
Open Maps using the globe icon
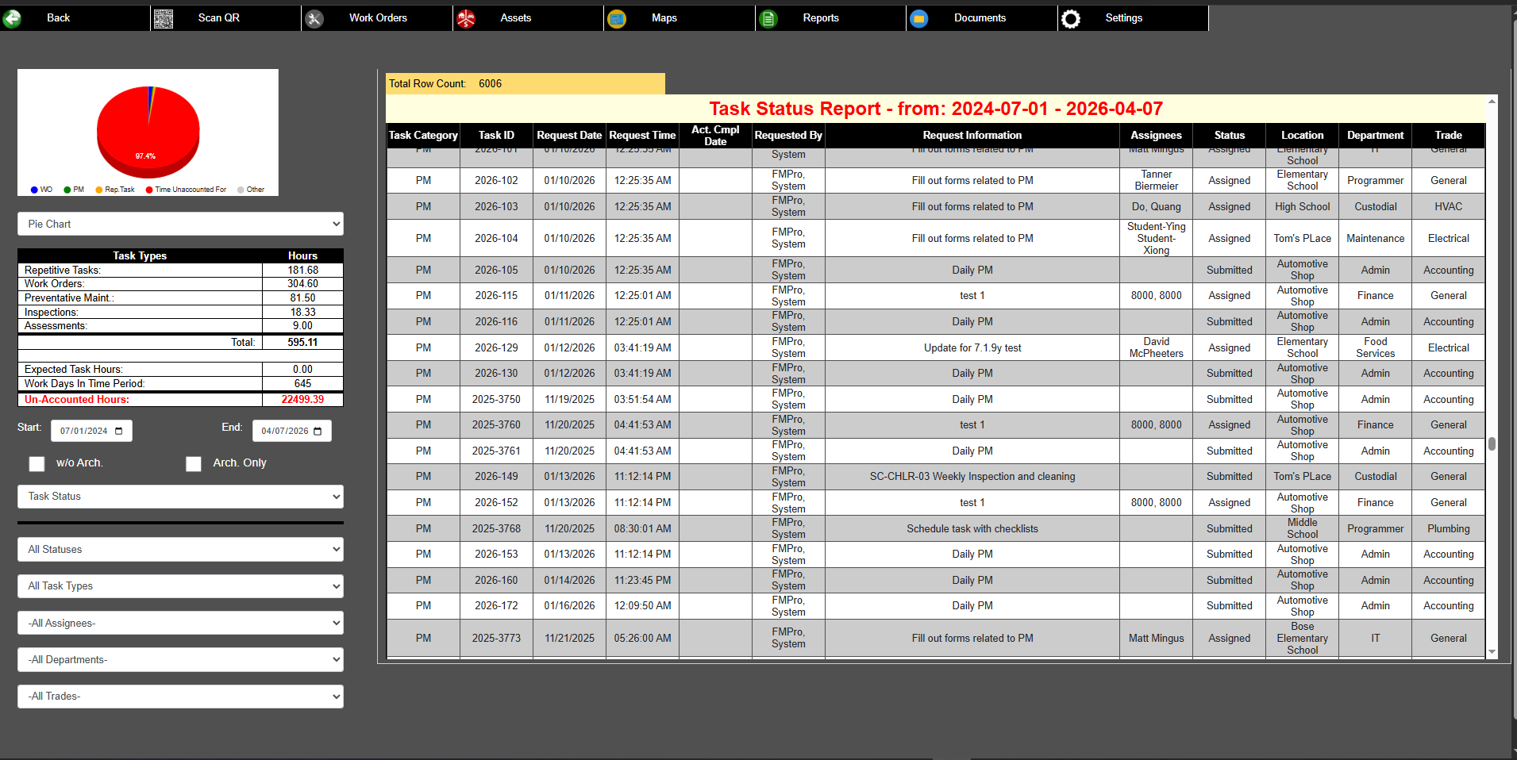(x=617, y=17)
